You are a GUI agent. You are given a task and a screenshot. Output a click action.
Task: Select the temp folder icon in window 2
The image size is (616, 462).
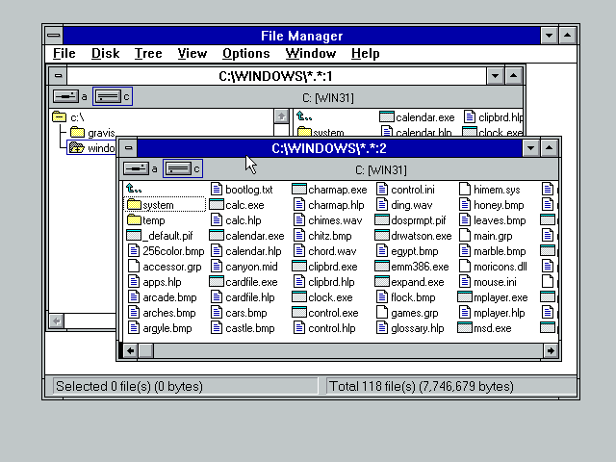[x=134, y=220]
